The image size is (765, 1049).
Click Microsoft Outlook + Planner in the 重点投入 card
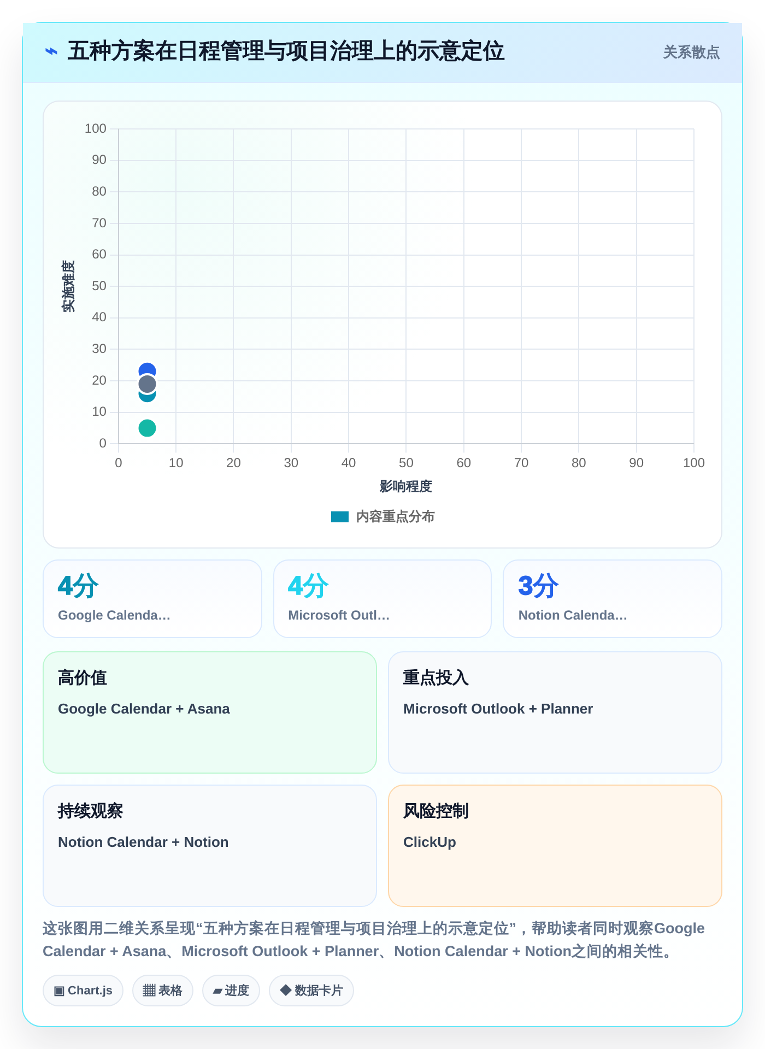click(x=498, y=709)
